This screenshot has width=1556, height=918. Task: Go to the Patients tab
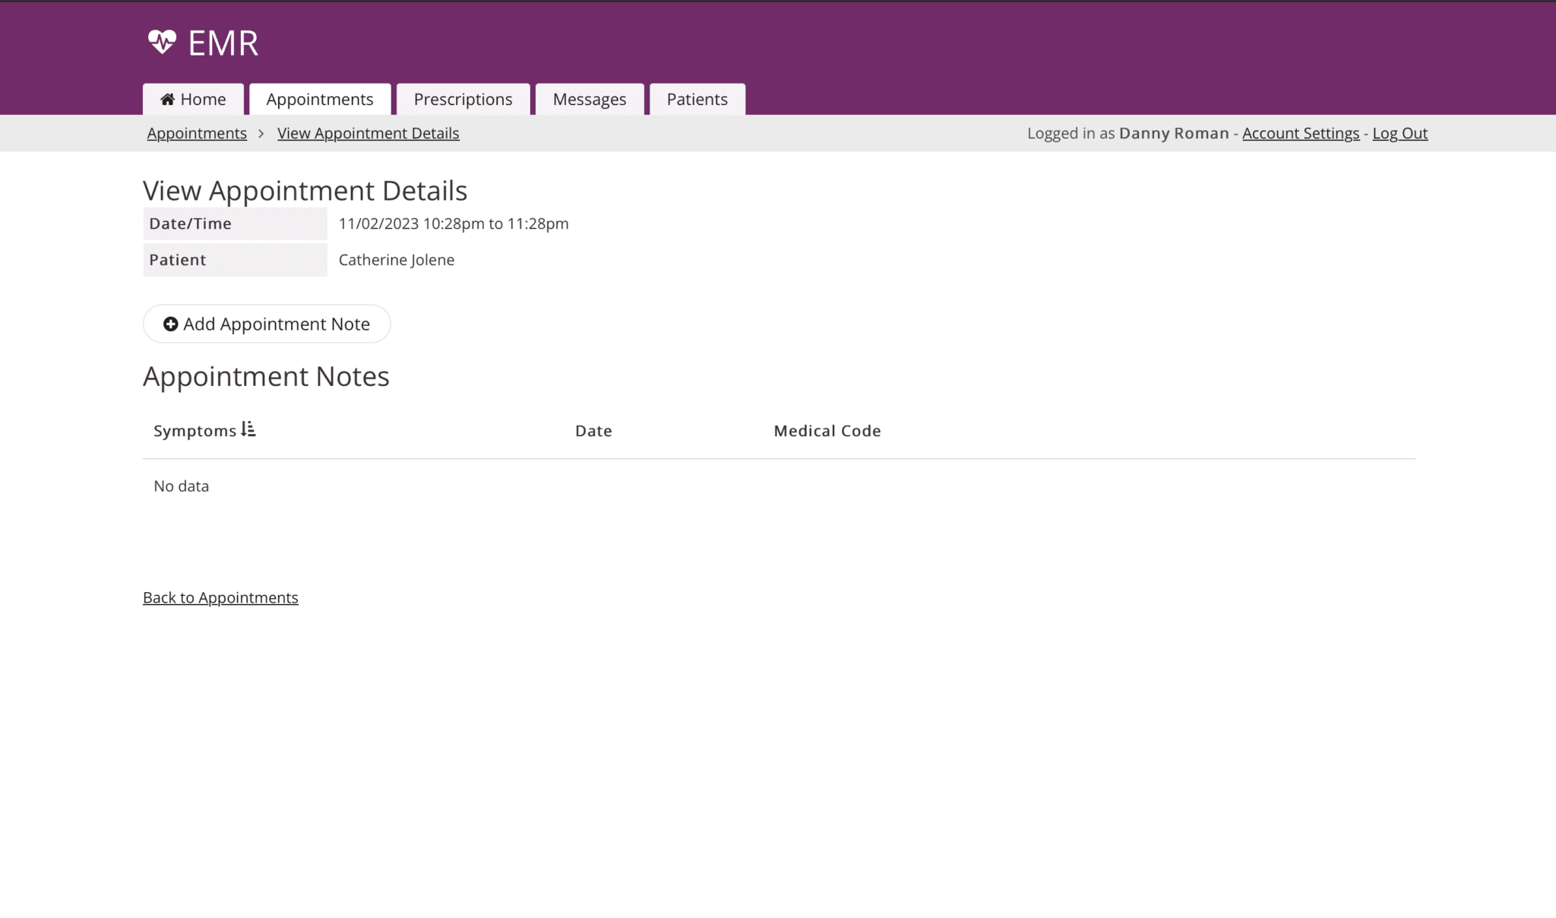(x=697, y=99)
